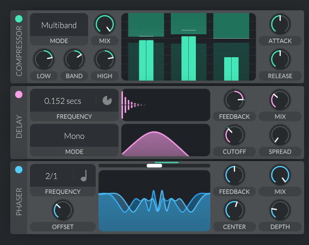Open the Phaser 2/1 frequency value
The image size is (309, 245).
click(51, 176)
